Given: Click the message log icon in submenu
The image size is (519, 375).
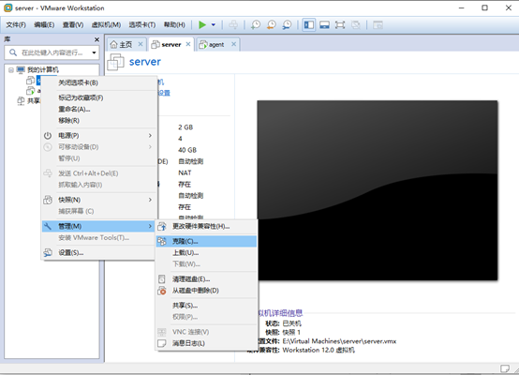Looking at the screenshot, I should pos(162,343).
